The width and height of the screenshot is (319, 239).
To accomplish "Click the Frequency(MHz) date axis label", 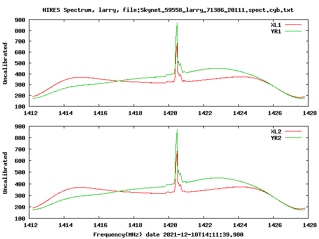I will (x=168, y=235).
